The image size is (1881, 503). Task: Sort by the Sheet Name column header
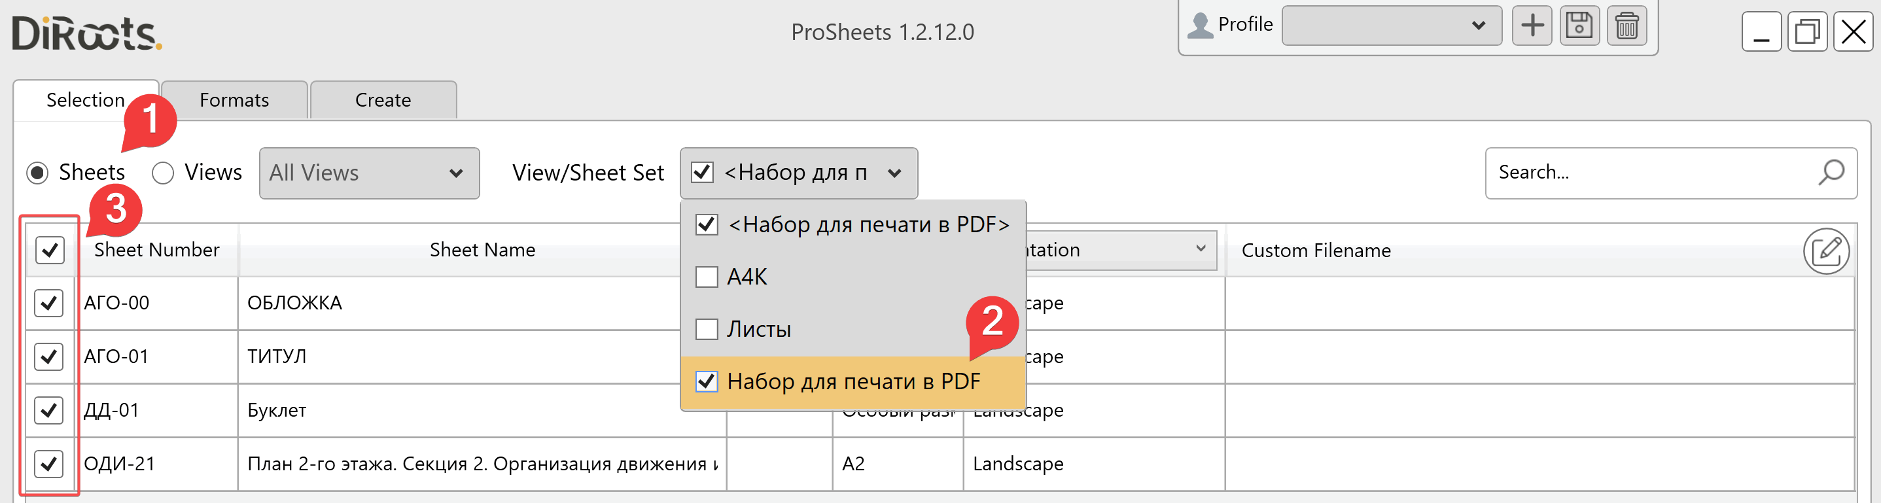click(x=482, y=251)
